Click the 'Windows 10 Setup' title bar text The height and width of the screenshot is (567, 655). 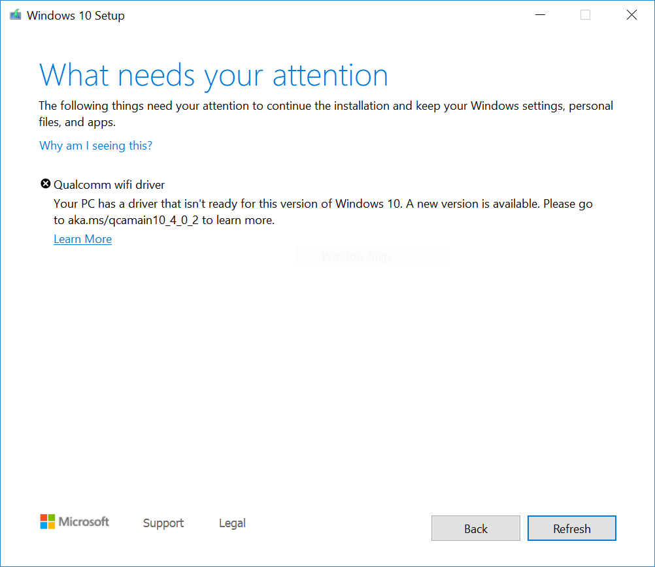click(76, 16)
